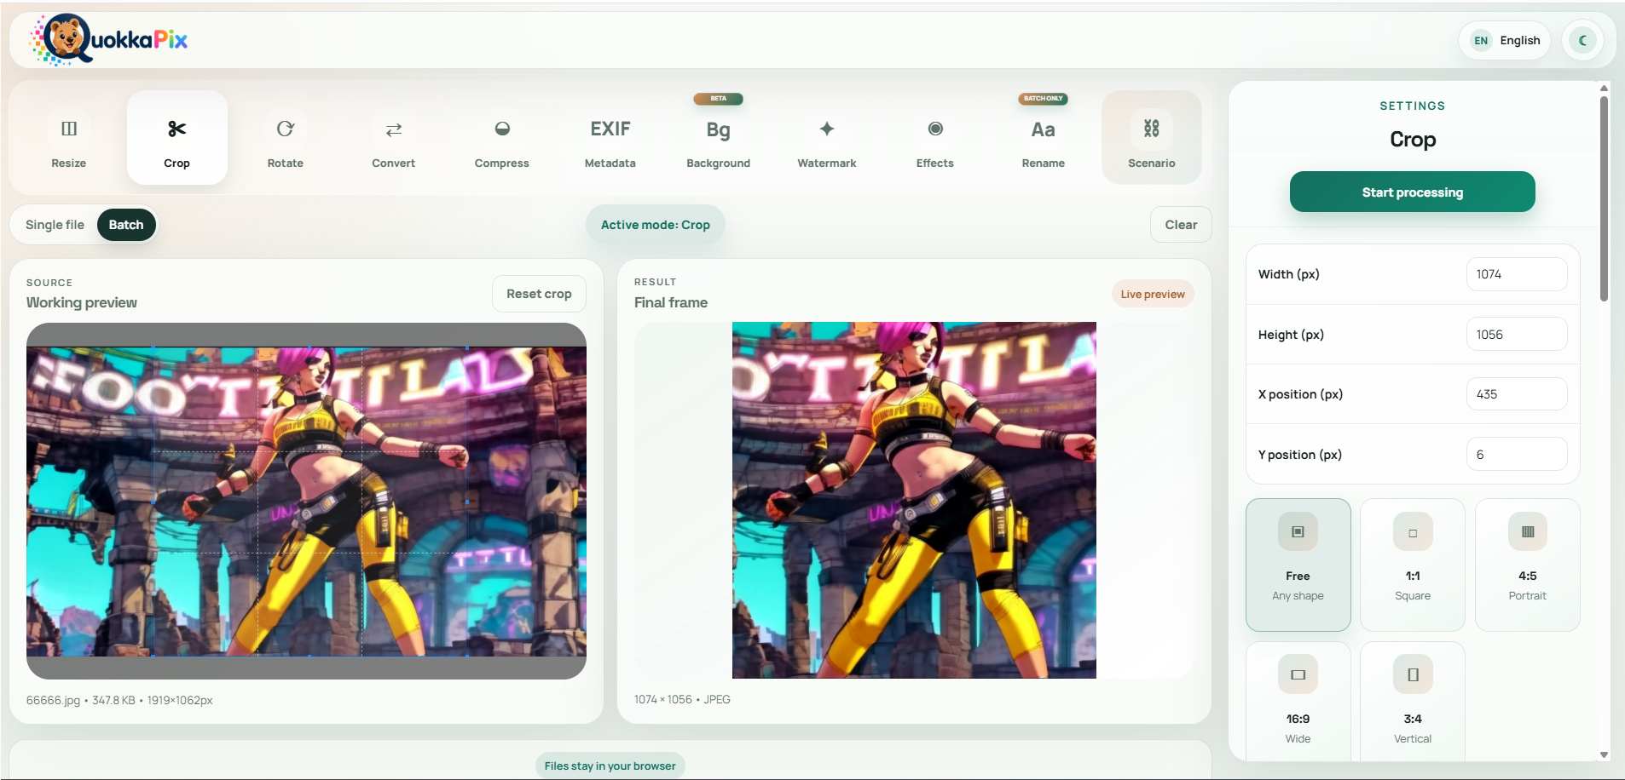Switch to Batch mode
Viewport: 1625px width, 780px height.
(126, 225)
